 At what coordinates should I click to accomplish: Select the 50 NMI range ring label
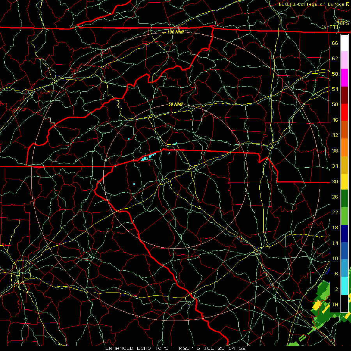coord(175,104)
